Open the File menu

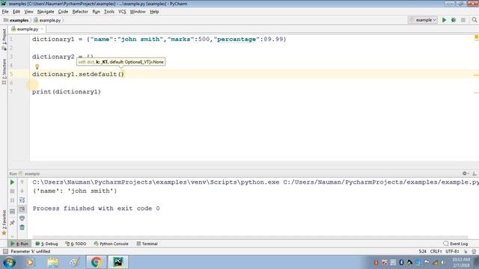click(5, 12)
